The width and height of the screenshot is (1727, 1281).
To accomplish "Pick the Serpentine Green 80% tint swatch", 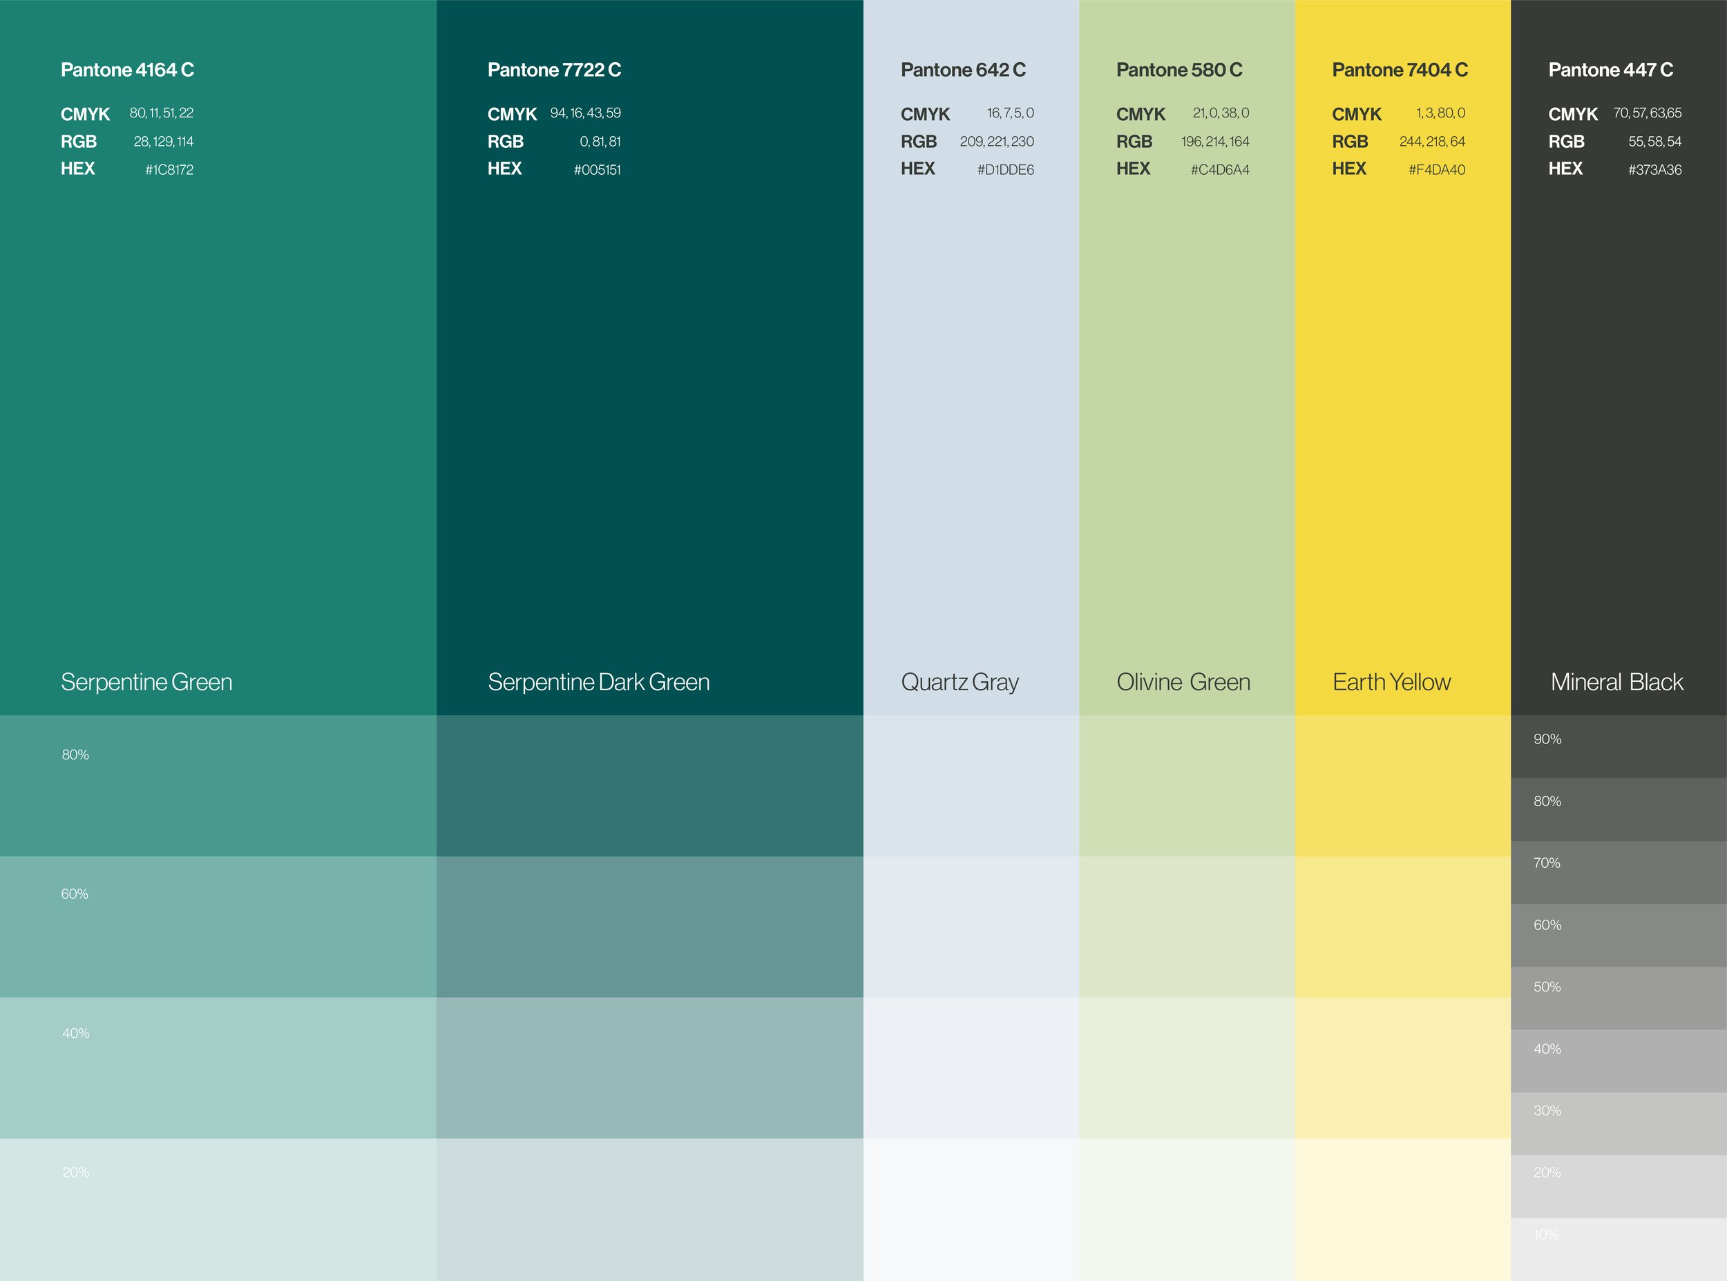I will 218,786.
